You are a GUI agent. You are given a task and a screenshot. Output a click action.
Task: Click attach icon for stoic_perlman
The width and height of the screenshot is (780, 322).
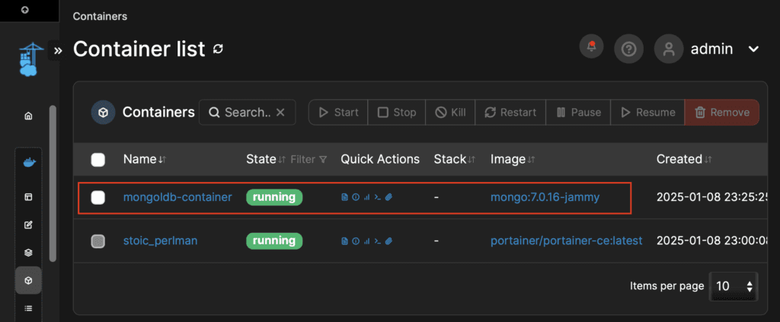(388, 241)
